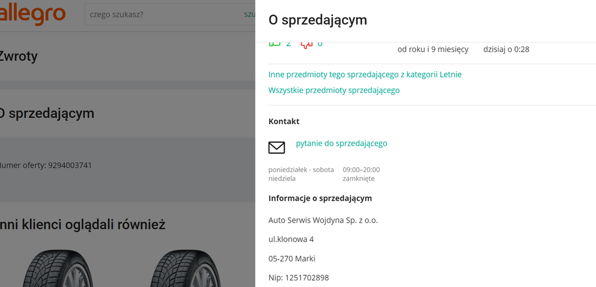596x287 pixels.
Task: Click 'poniedziałek - sobota' text
Action: pyautogui.click(x=301, y=170)
